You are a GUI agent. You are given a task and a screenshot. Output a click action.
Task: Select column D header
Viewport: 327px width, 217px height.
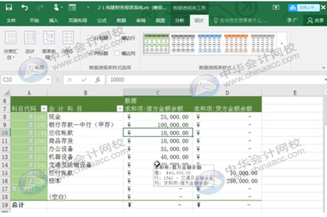tap(227, 93)
